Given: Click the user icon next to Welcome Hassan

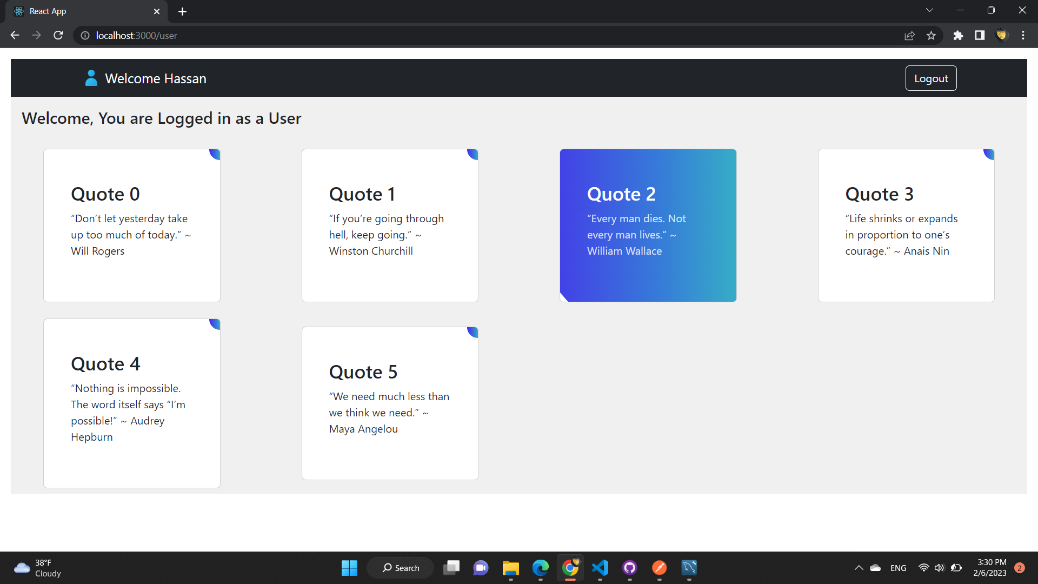Looking at the screenshot, I should click(90, 78).
